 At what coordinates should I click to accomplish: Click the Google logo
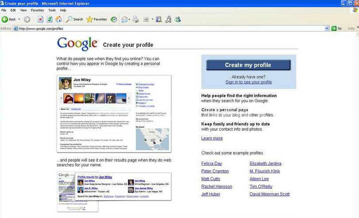[78, 43]
